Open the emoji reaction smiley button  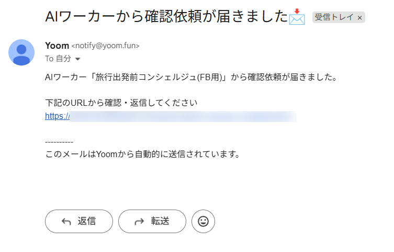(203, 221)
